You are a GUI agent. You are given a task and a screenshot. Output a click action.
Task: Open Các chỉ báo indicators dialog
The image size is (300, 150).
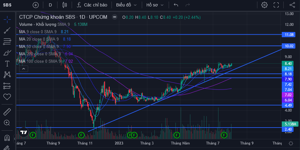click(92, 5)
